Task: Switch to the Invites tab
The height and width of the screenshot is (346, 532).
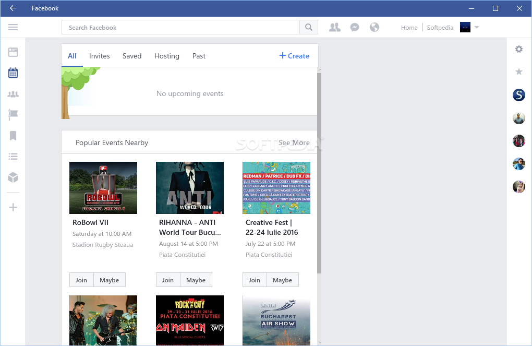Action: (x=100, y=56)
